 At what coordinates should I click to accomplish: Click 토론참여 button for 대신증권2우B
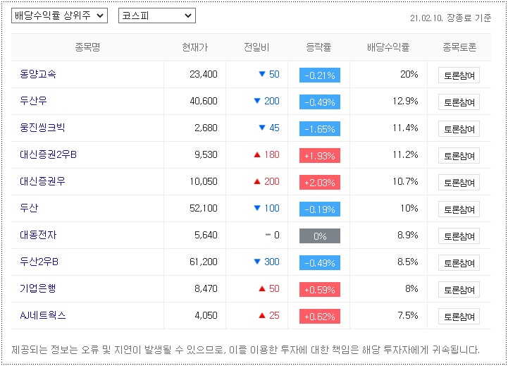459,156
